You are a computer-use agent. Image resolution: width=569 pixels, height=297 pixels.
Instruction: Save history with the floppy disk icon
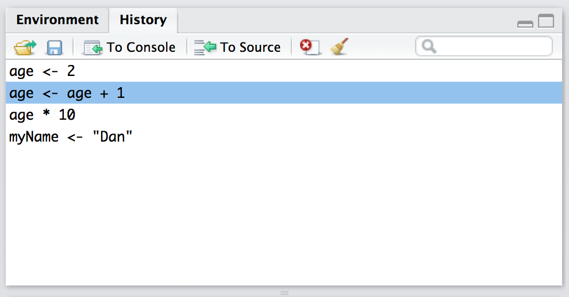[x=55, y=47]
